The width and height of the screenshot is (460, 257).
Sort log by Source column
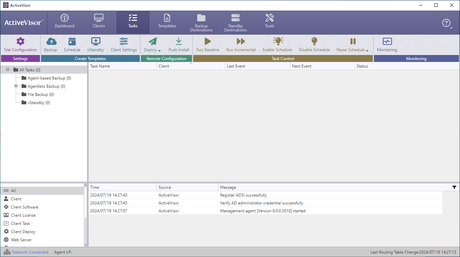187,187
